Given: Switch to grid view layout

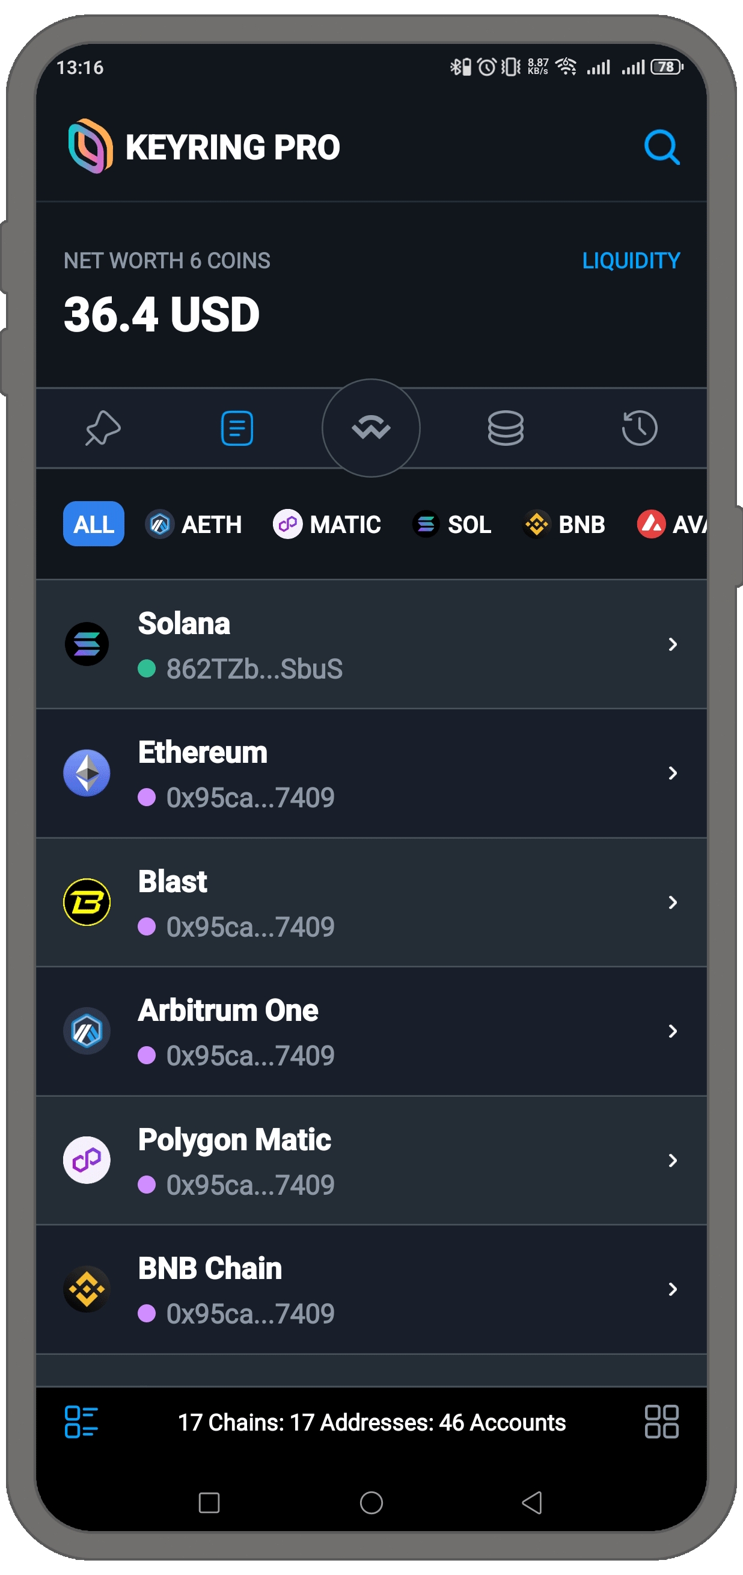Looking at the screenshot, I should point(661,1422).
